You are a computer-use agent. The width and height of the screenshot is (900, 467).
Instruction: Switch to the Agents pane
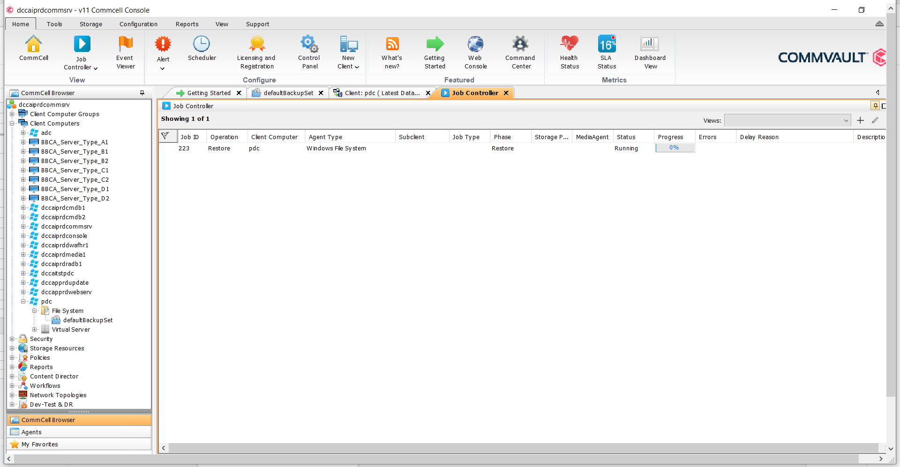point(79,432)
